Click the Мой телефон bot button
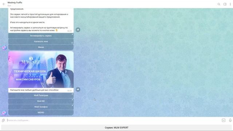The height and width of the screenshot is (131, 233). coord(41,107)
